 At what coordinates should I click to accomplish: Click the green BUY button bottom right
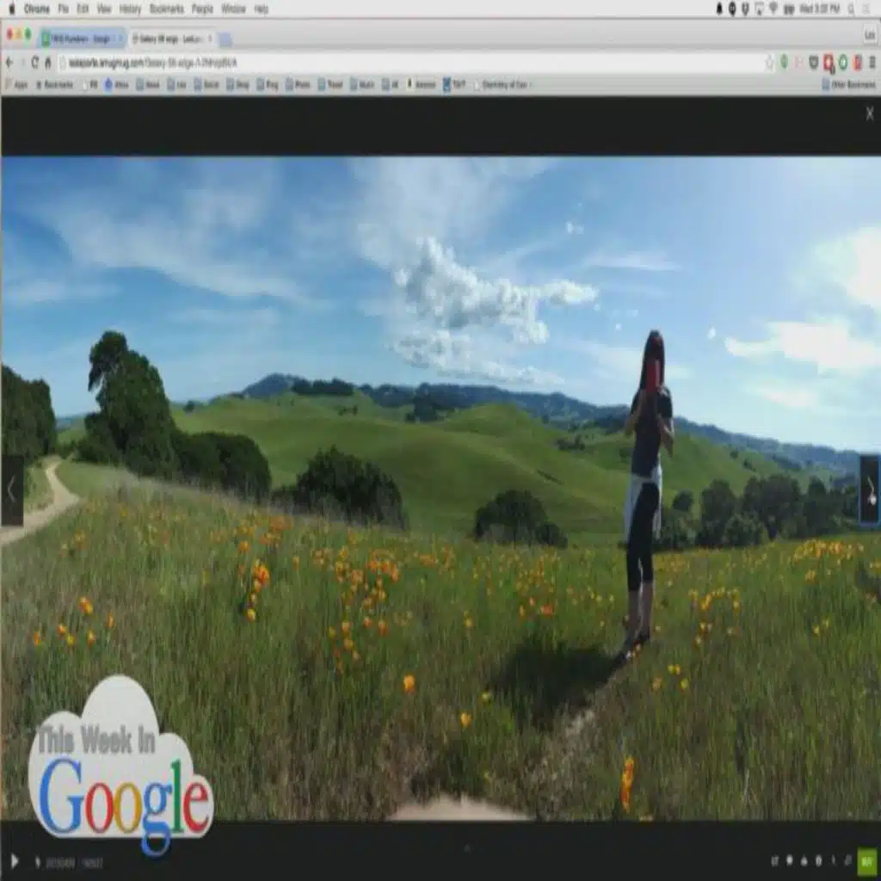866,861
